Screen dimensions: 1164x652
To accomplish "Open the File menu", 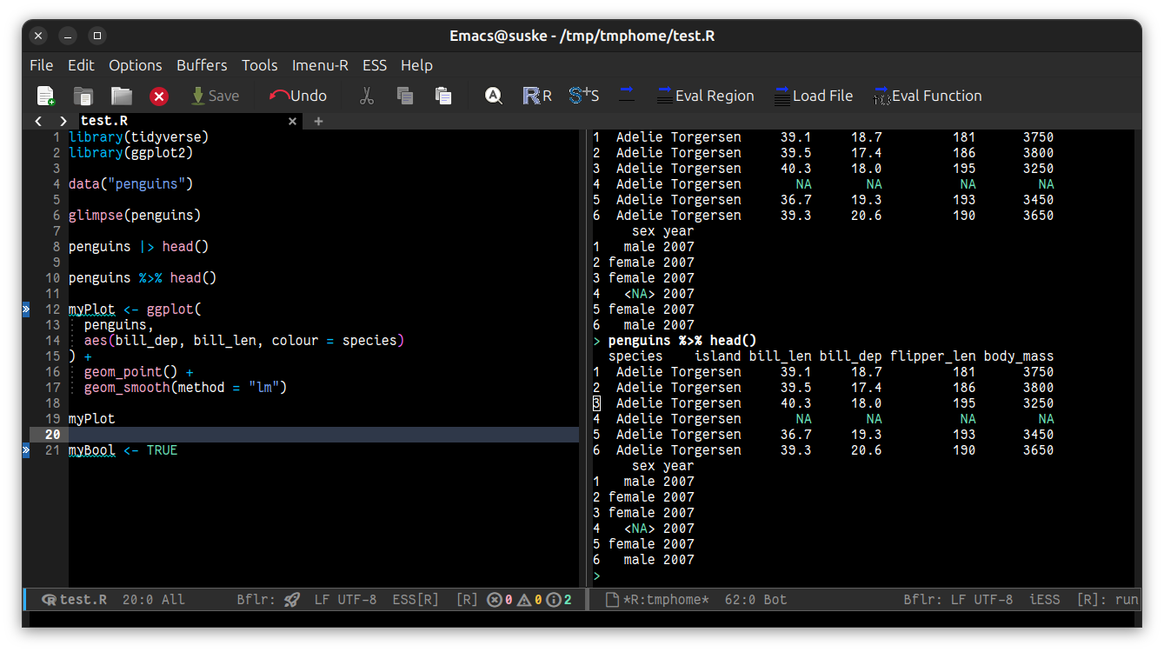I will tap(42, 65).
